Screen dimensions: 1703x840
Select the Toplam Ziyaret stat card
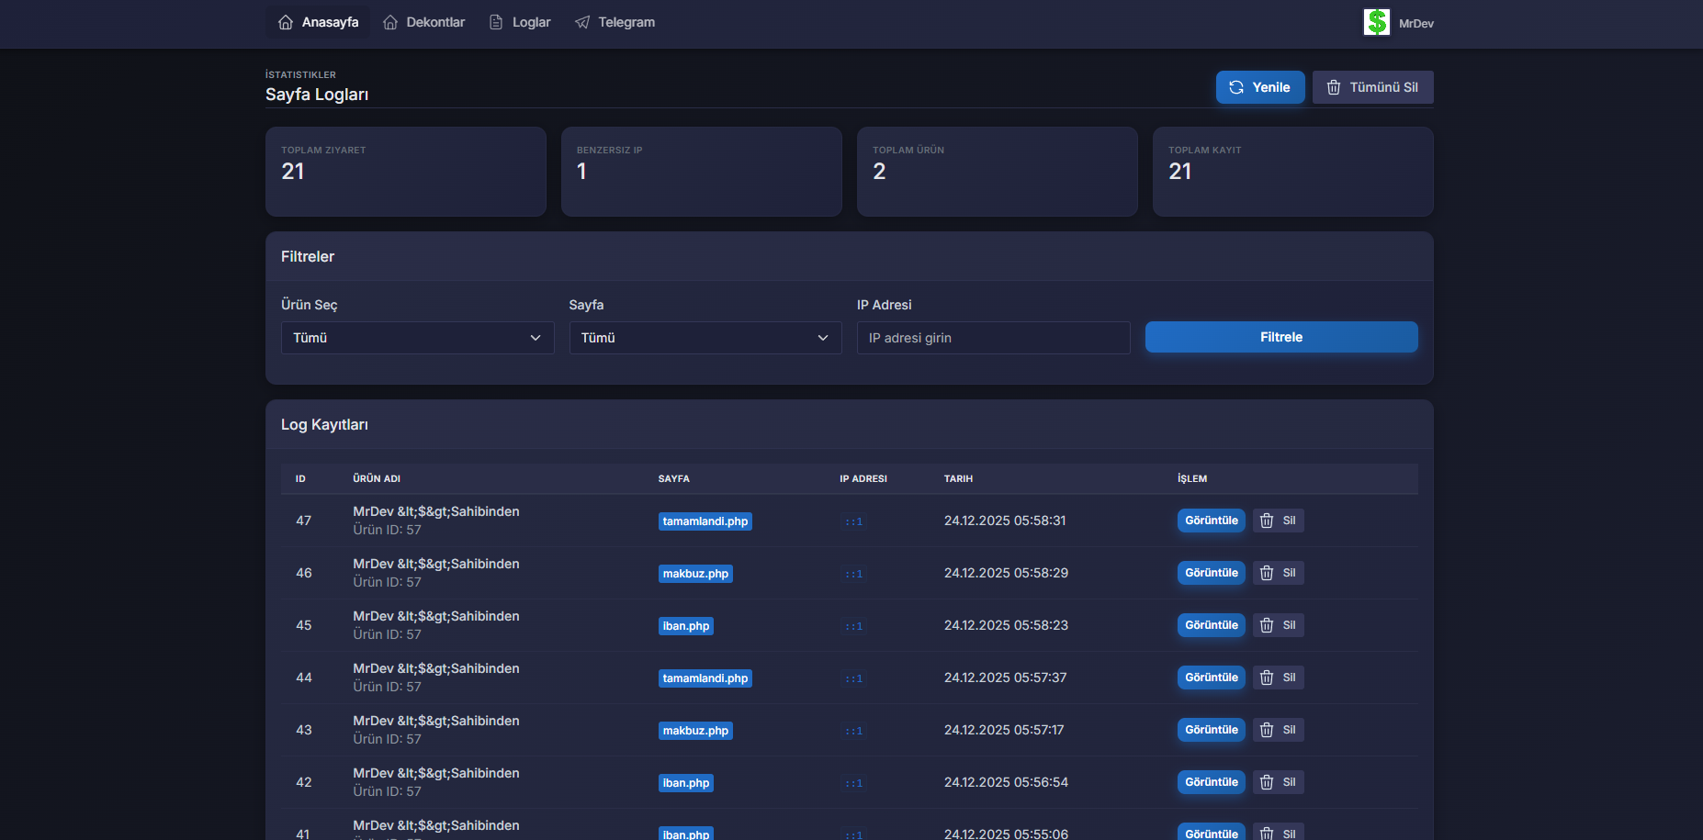tap(406, 172)
